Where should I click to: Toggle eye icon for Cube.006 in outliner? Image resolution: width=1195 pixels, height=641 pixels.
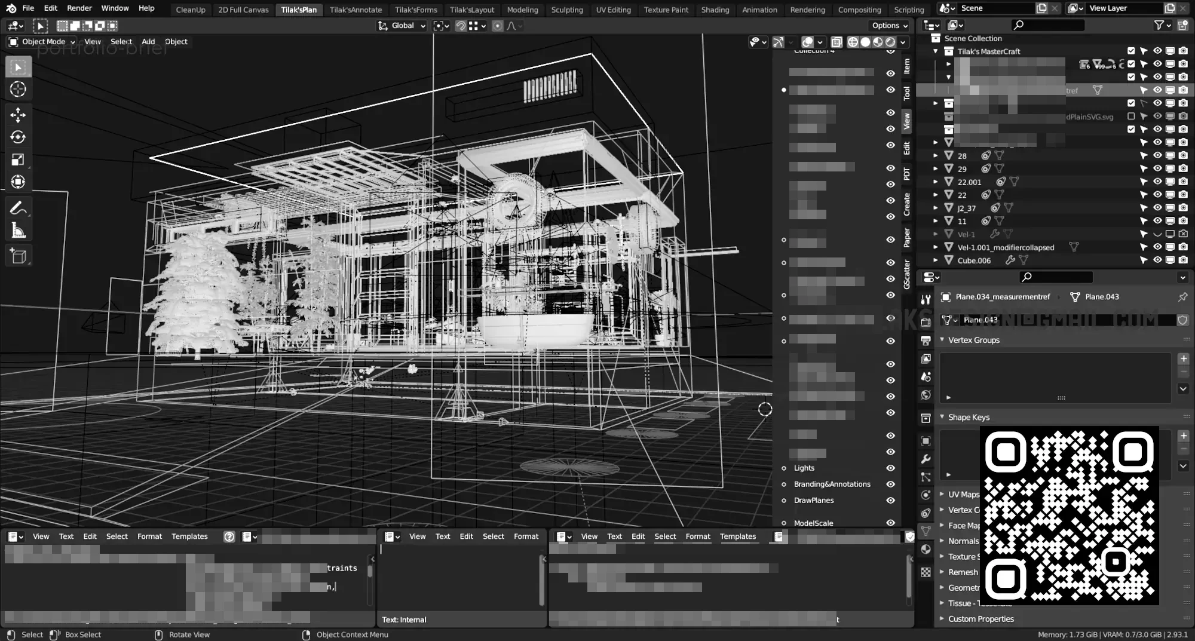pos(1157,260)
